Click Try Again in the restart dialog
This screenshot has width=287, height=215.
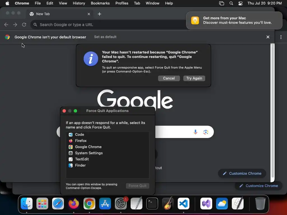tap(194, 78)
